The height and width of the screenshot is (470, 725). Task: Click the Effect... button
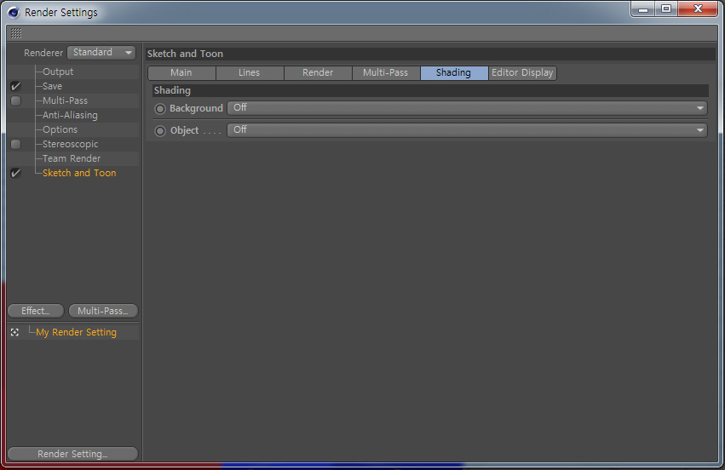36,311
